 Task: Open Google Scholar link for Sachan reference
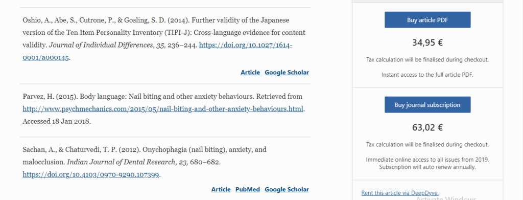pos(287,189)
